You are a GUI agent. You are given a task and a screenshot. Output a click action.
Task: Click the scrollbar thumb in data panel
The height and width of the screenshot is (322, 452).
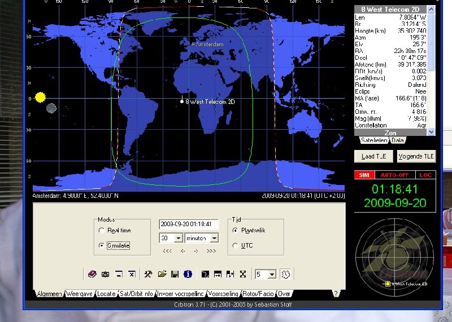431,42
